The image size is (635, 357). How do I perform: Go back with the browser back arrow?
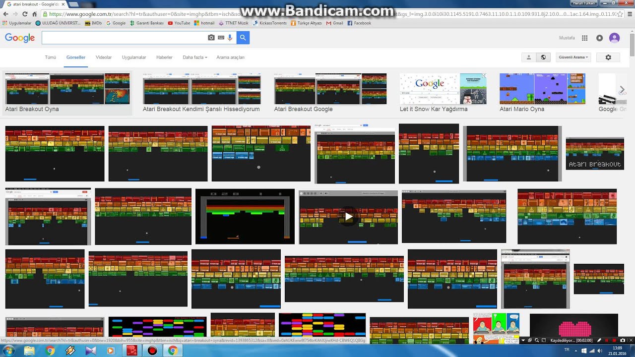5,14
